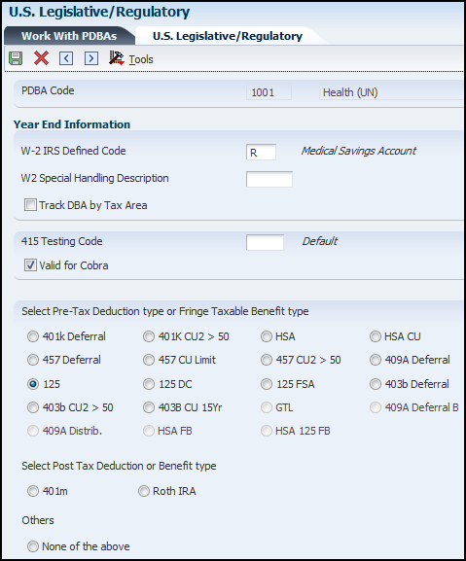Select the 125 FSA option

coord(267,384)
